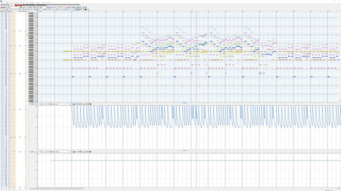341x191 pixels.
Task: Open the イベント (Event) menu
Action: click(22, 3)
